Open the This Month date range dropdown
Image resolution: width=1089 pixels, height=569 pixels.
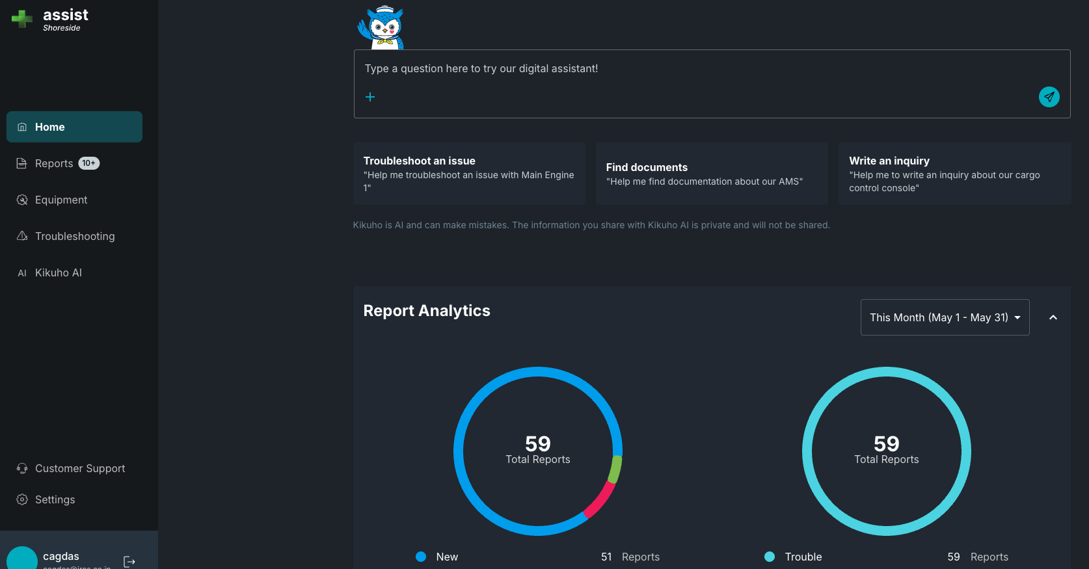point(945,317)
